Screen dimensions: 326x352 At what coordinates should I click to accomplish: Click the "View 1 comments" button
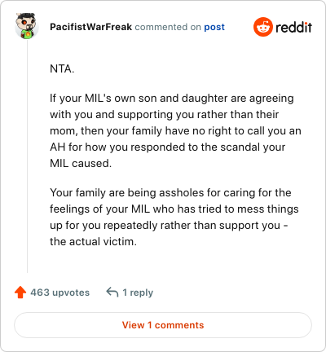pos(163,325)
